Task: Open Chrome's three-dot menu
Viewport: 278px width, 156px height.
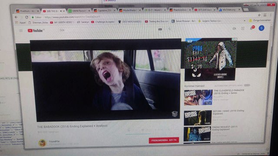Action: 271,15
